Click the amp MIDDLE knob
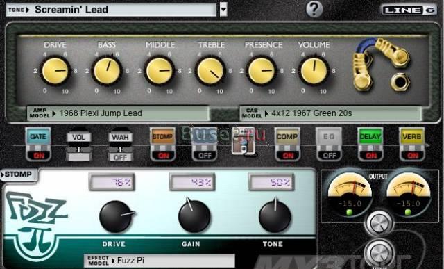Viewport: 444px width, 269px height. click(x=160, y=71)
